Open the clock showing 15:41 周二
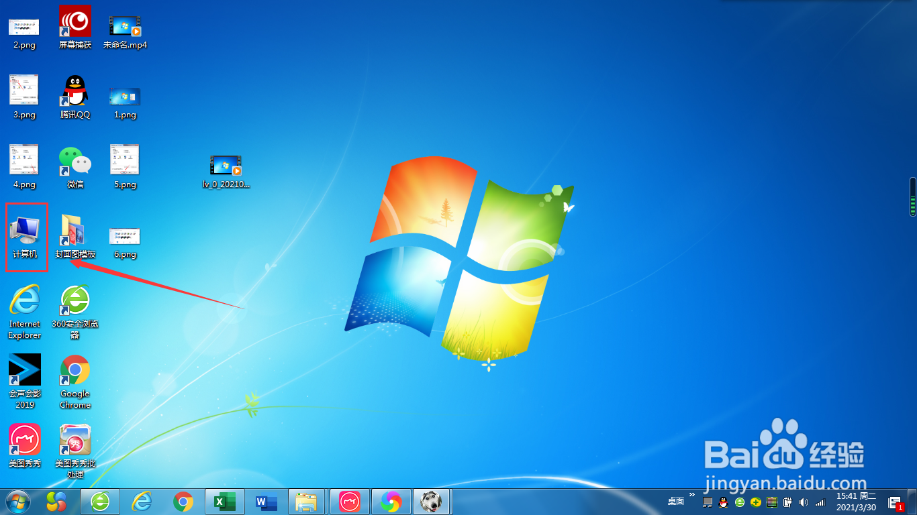 tap(856, 502)
